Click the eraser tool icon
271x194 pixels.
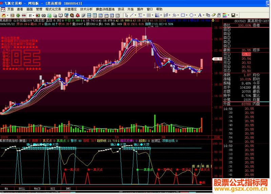[x=214, y=15]
